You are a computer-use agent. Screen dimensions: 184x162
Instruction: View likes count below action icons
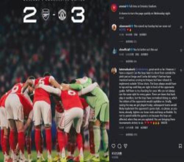click(x=117, y=154)
